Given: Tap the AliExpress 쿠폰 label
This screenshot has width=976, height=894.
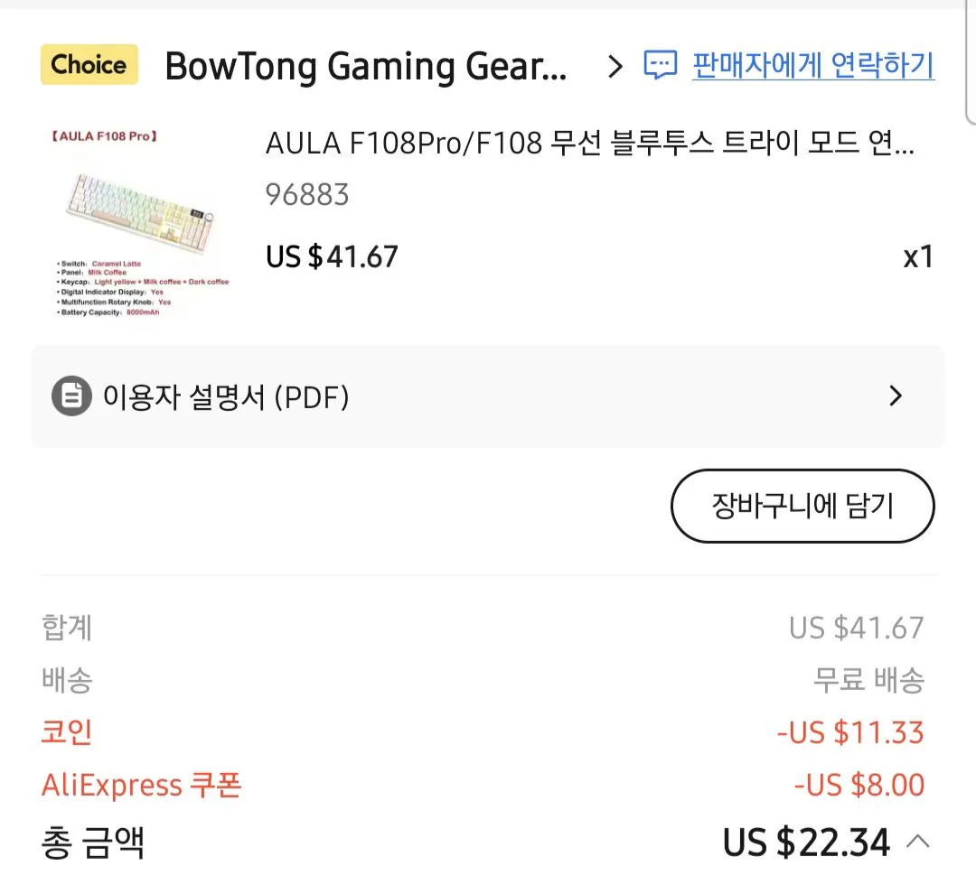Looking at the screenshot, I should coord(141,786).
